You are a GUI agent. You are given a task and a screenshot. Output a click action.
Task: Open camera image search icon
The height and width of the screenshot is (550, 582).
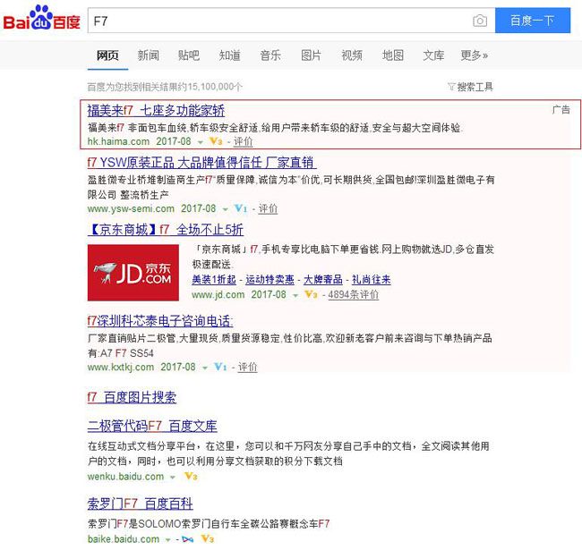coord(480,21)
